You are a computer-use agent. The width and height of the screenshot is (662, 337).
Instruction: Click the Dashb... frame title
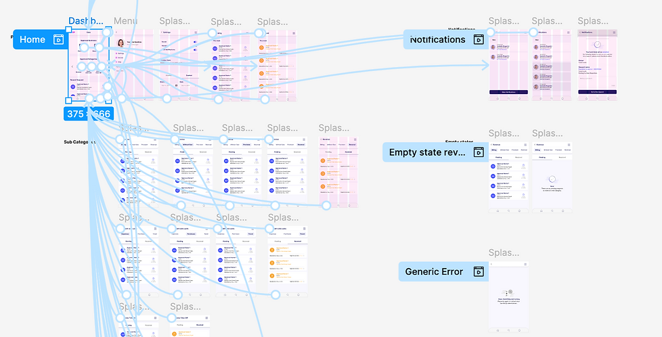click(x=86, y=21)
